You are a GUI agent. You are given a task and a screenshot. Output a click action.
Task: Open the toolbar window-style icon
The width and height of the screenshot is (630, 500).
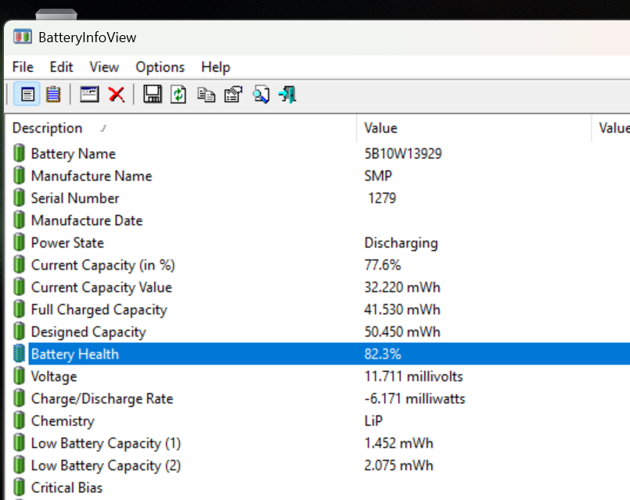tap(89, 95)
